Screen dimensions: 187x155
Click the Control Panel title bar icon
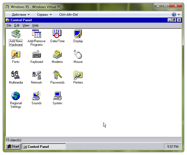7,20
